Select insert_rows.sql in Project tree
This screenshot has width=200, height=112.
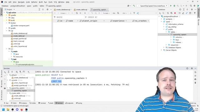tap(19, 41)
